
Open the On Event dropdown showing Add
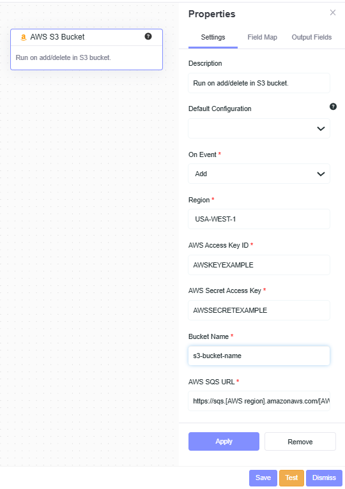tap(259, 174)
